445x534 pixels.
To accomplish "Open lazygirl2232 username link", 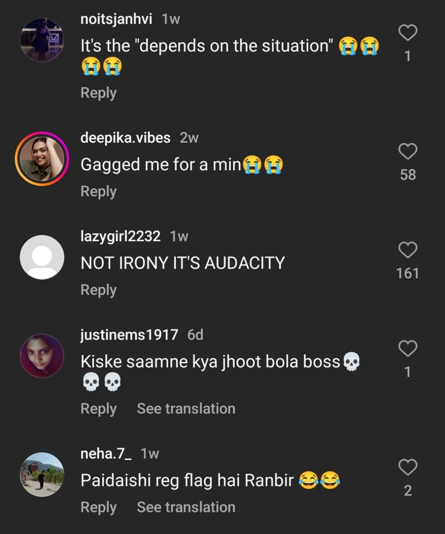I will tap(120, 236).
